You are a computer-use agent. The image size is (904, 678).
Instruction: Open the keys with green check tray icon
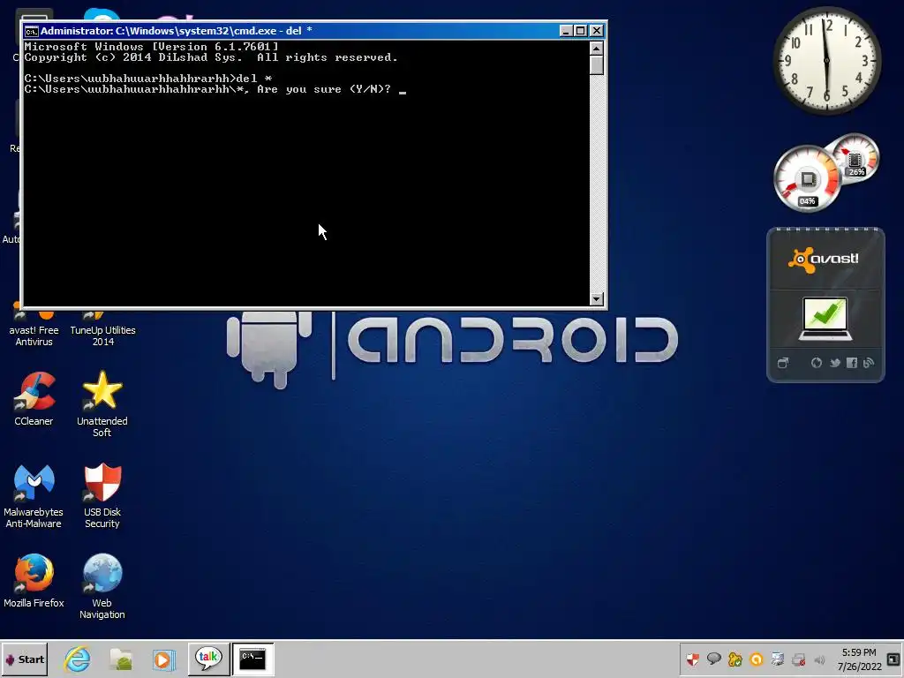tap(735, 659)
